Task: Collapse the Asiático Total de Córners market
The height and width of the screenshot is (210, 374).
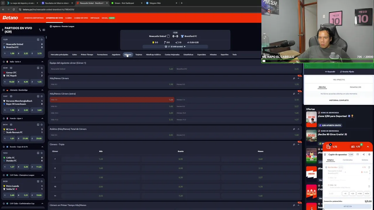Action: point(298,129)
